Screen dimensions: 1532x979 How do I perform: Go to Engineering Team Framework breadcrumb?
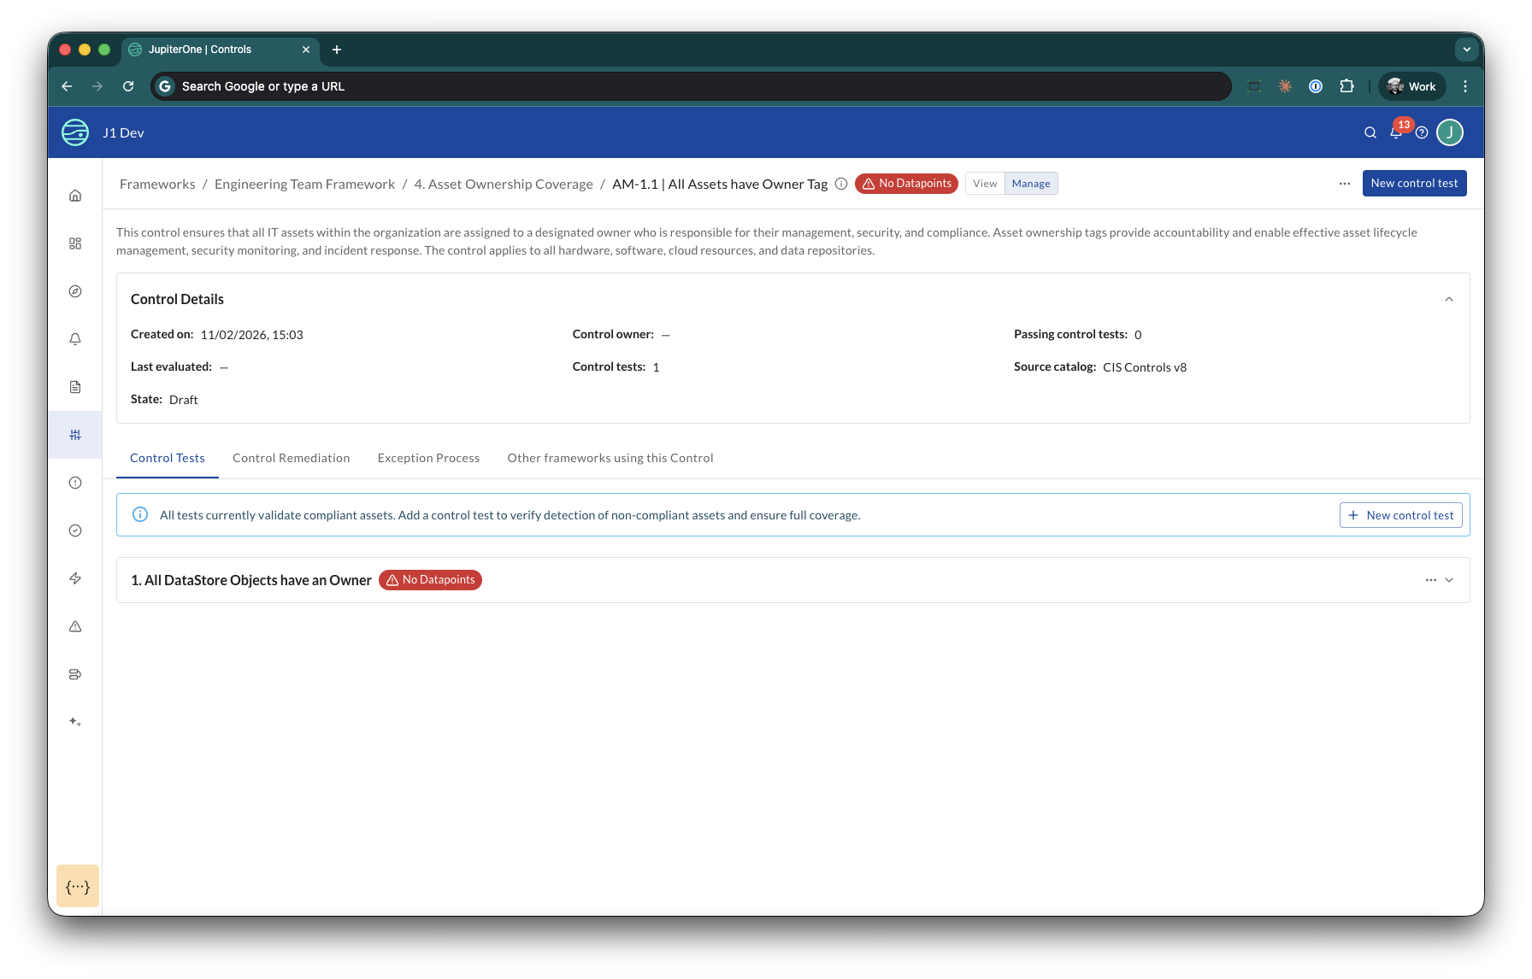(x=304, y=185)
